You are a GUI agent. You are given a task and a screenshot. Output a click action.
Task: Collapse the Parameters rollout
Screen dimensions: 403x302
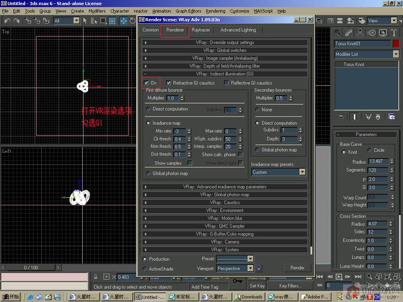click(366, 134)
